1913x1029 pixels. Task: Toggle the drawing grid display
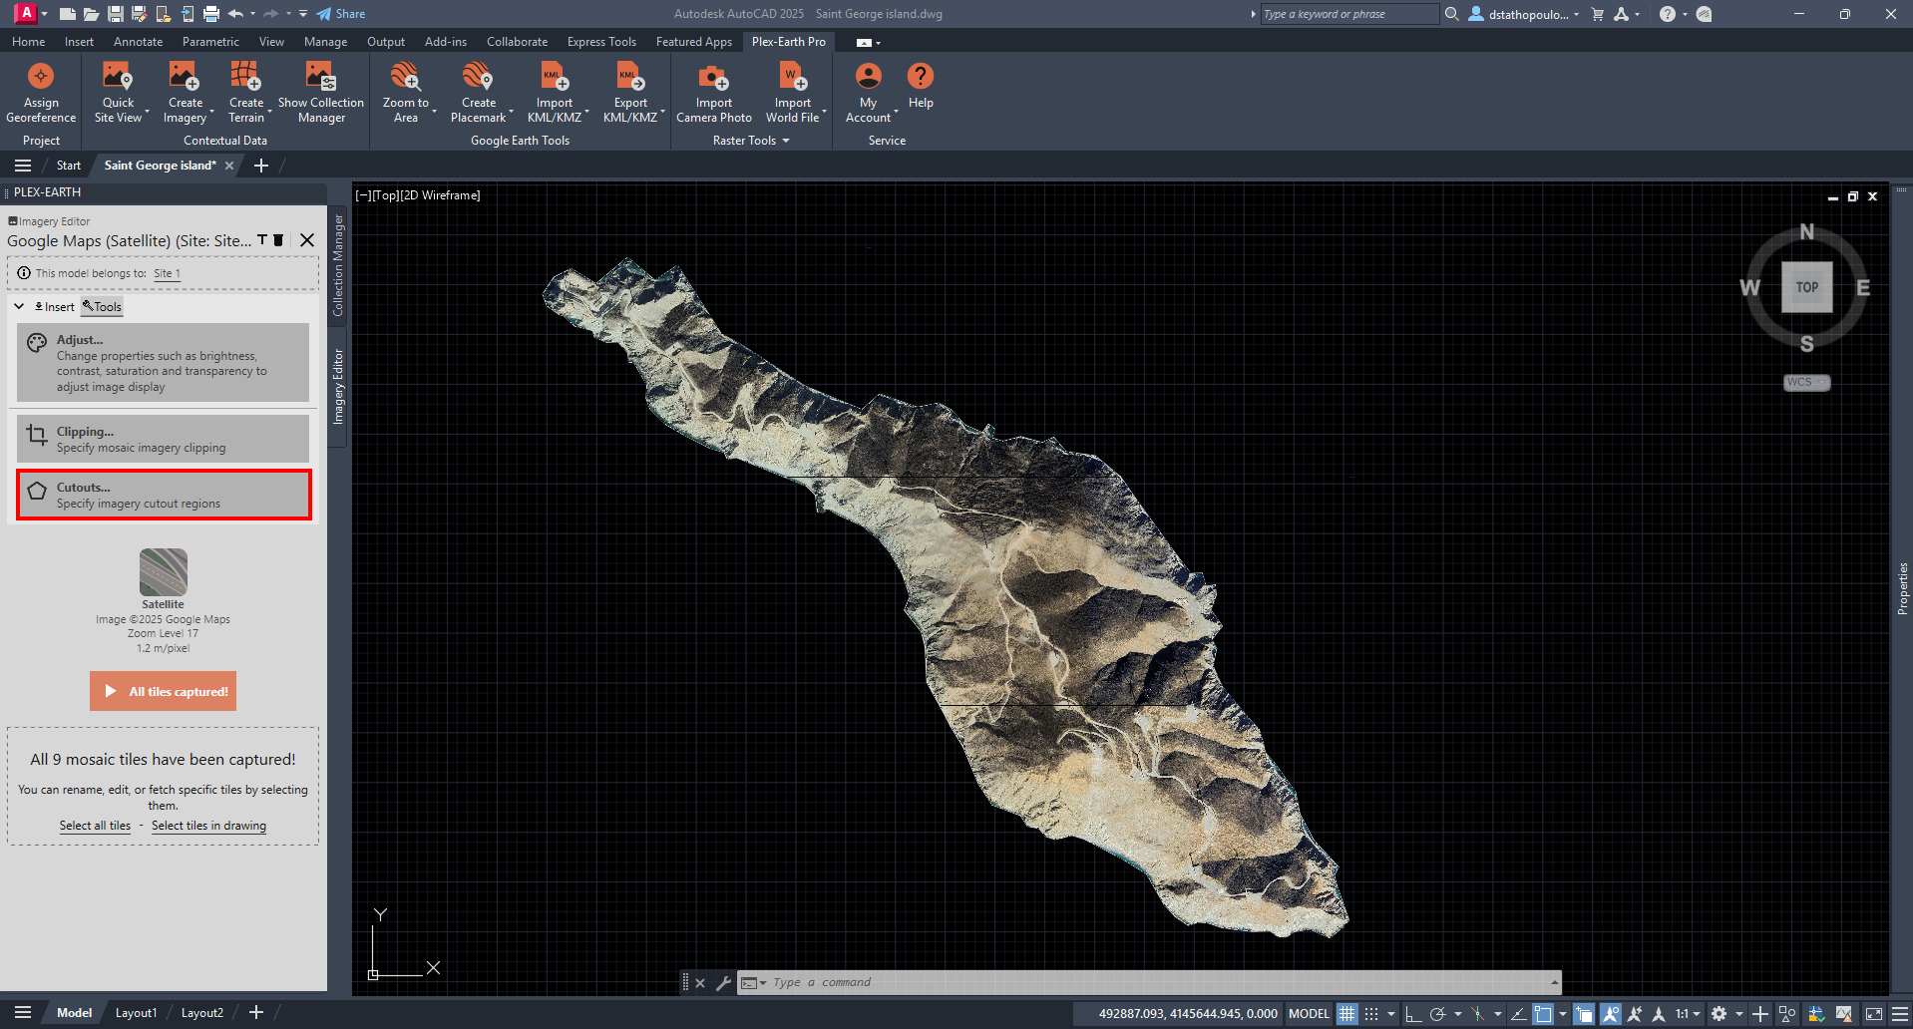click(x=1347, y=1014)
